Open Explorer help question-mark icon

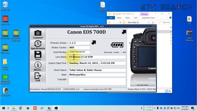[x=170, y=18]
